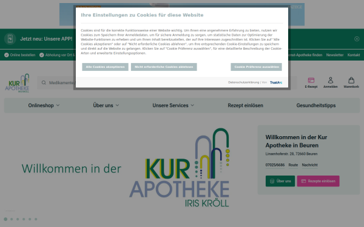Click the 'Abholung vor Ort' checkmark icon
The height and width of the screenshot is (227, 364).
point(41,55)
